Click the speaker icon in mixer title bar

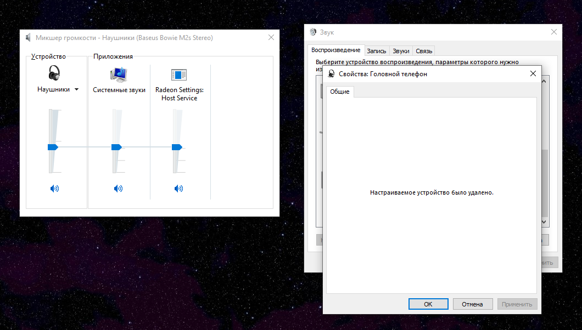tap(28, 38)
